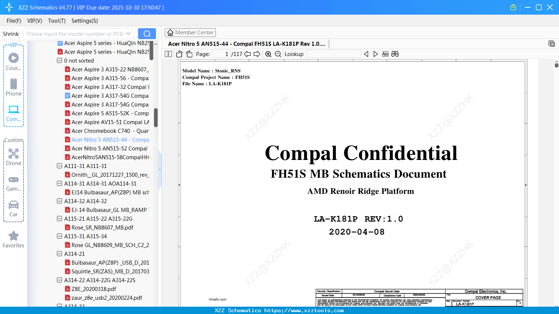559x314 pixels.
Task: Open the File(F) menu
Action: click(14, 21)
